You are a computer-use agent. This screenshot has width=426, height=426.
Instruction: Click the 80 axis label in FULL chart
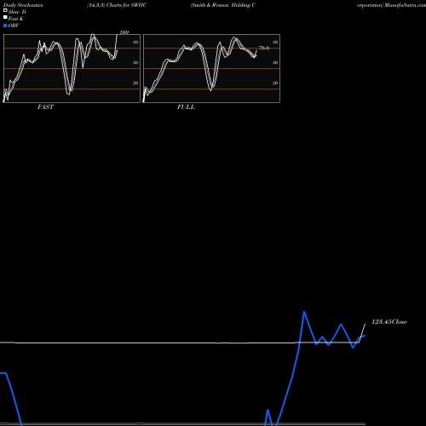(275, 42)
